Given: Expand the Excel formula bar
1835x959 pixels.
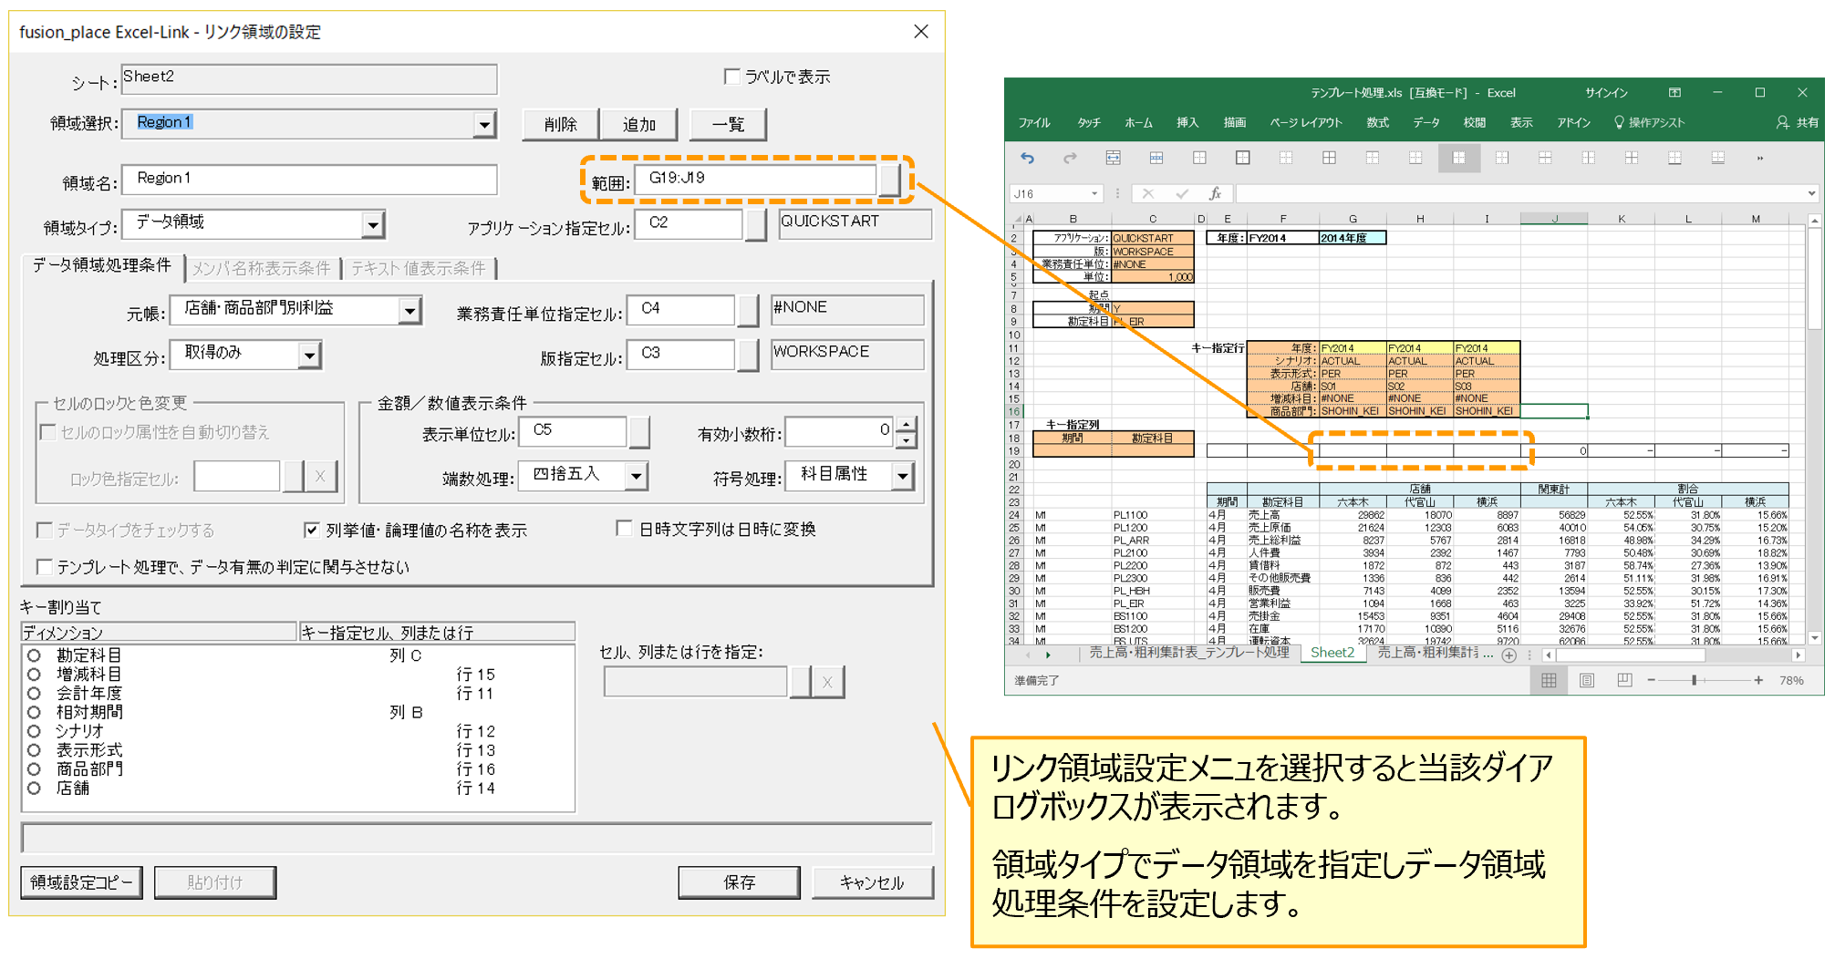Looking at the screenshot, I should pos(1810,193).
